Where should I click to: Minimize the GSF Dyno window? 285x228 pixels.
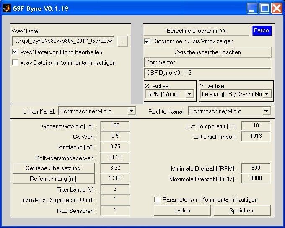tap(252, 8)
